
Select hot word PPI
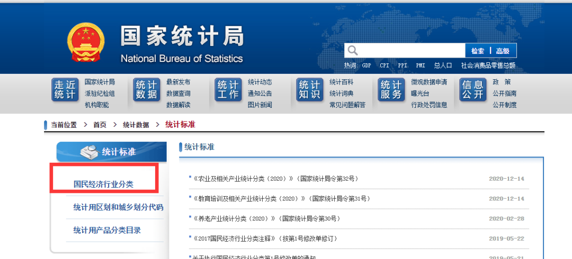(x=403, y=66)
